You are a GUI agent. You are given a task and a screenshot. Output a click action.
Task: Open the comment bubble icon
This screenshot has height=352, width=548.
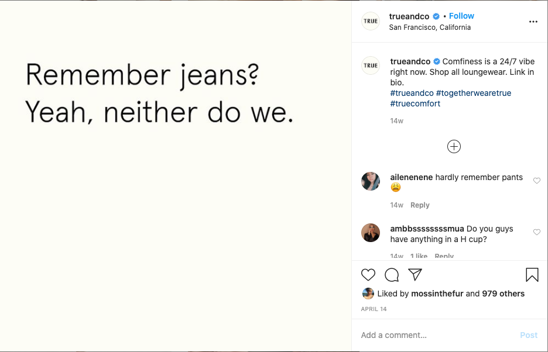392,275
